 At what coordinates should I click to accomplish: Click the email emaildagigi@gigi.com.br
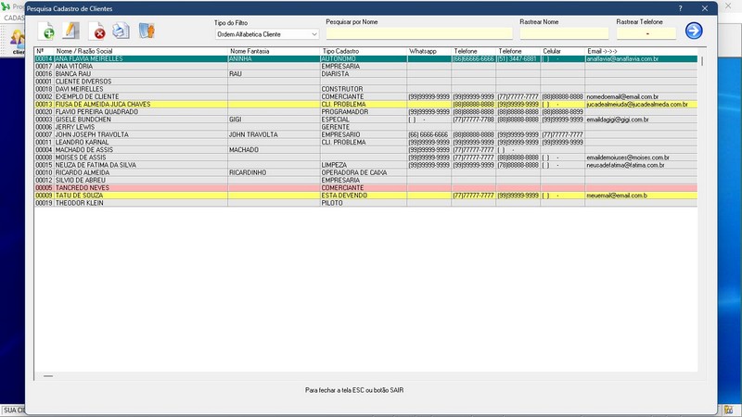point(618,120)
